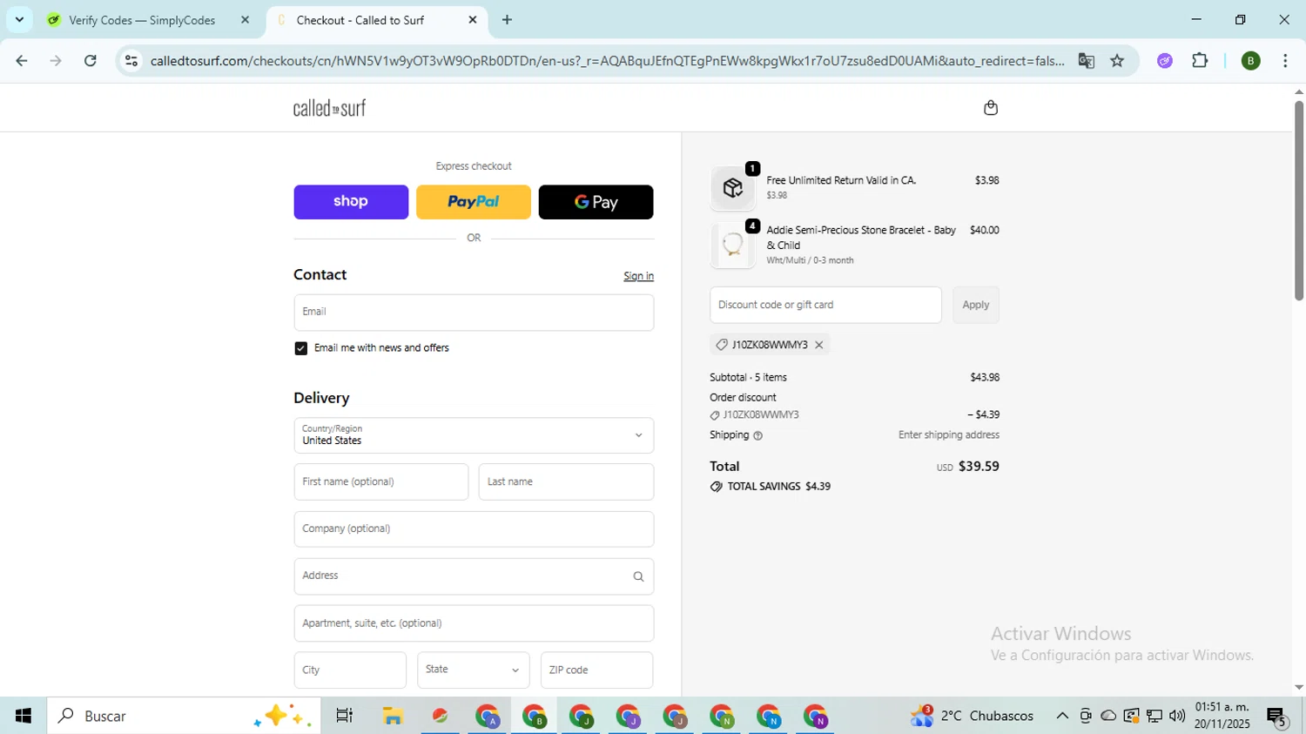Bookmark this page with the star icon
The height and width of the screenshot is (734, 1306).
(1117, 61)
